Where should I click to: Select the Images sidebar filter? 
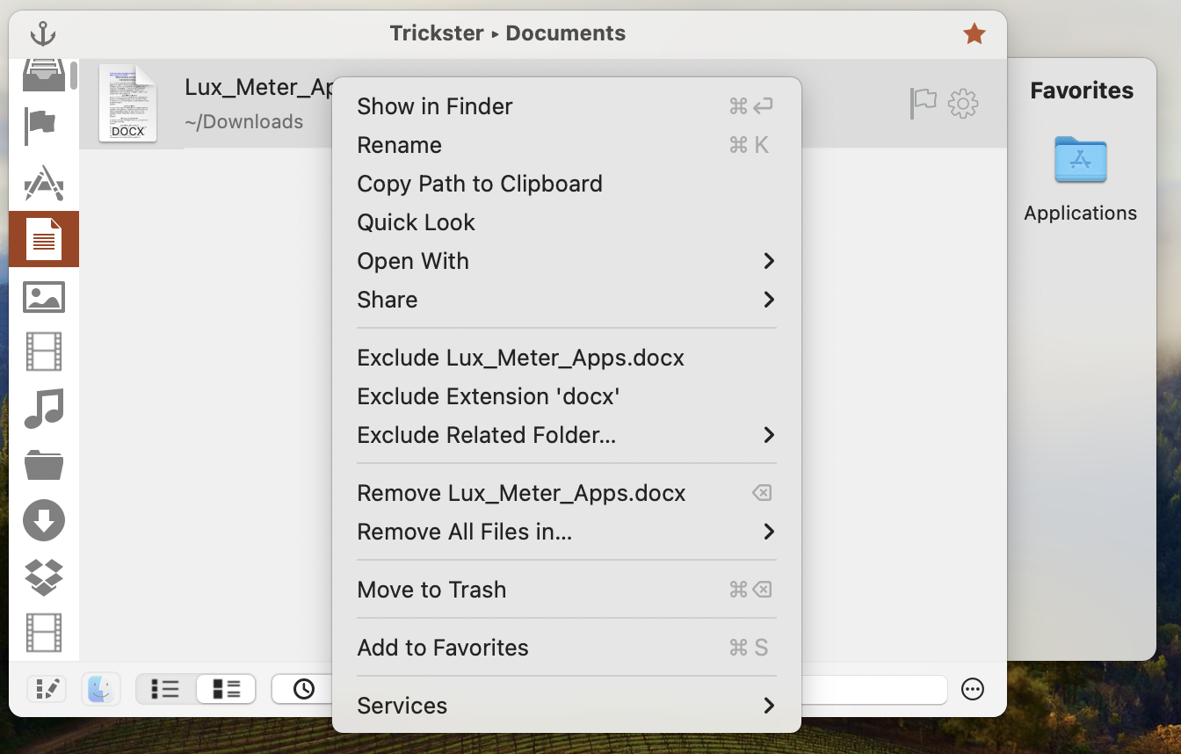pos(44,297)
